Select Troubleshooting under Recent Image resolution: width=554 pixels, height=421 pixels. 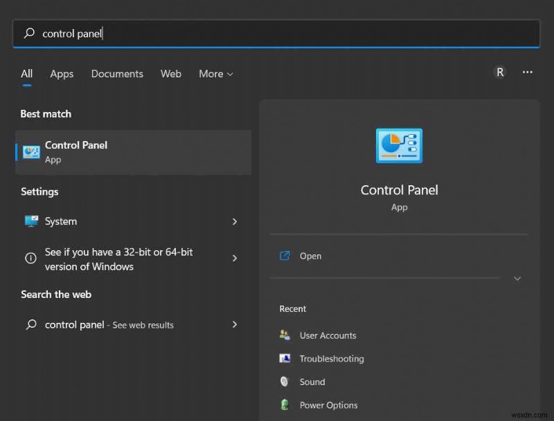pos(333,359)
